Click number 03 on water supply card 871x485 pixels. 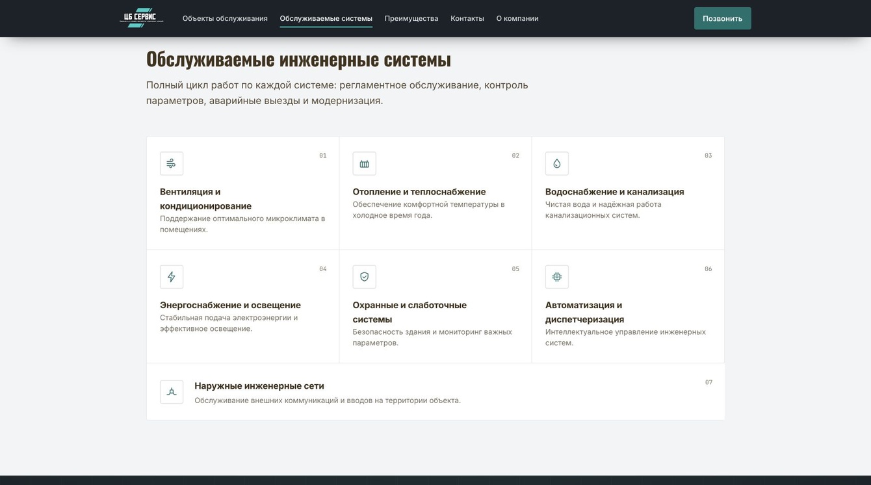[708, 155]
